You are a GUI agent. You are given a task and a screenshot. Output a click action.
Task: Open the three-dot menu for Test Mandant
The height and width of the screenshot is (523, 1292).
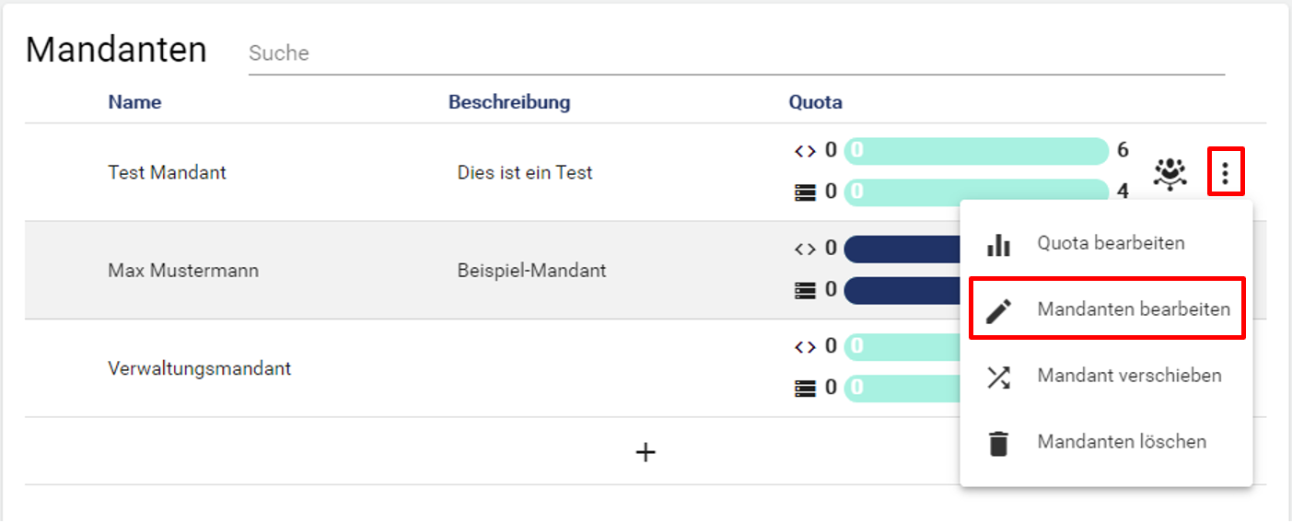point(1225,172)
